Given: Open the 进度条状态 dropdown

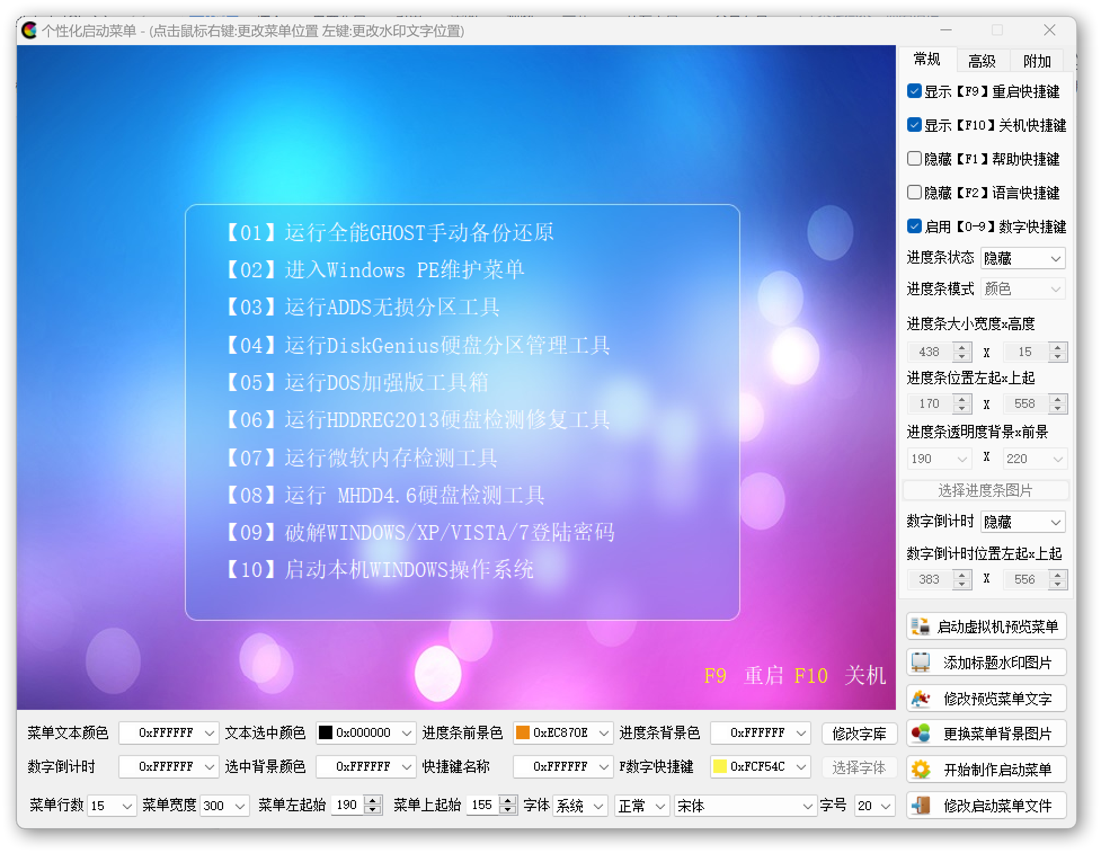Looking at the screenshot, I should tap(1023, 258).
